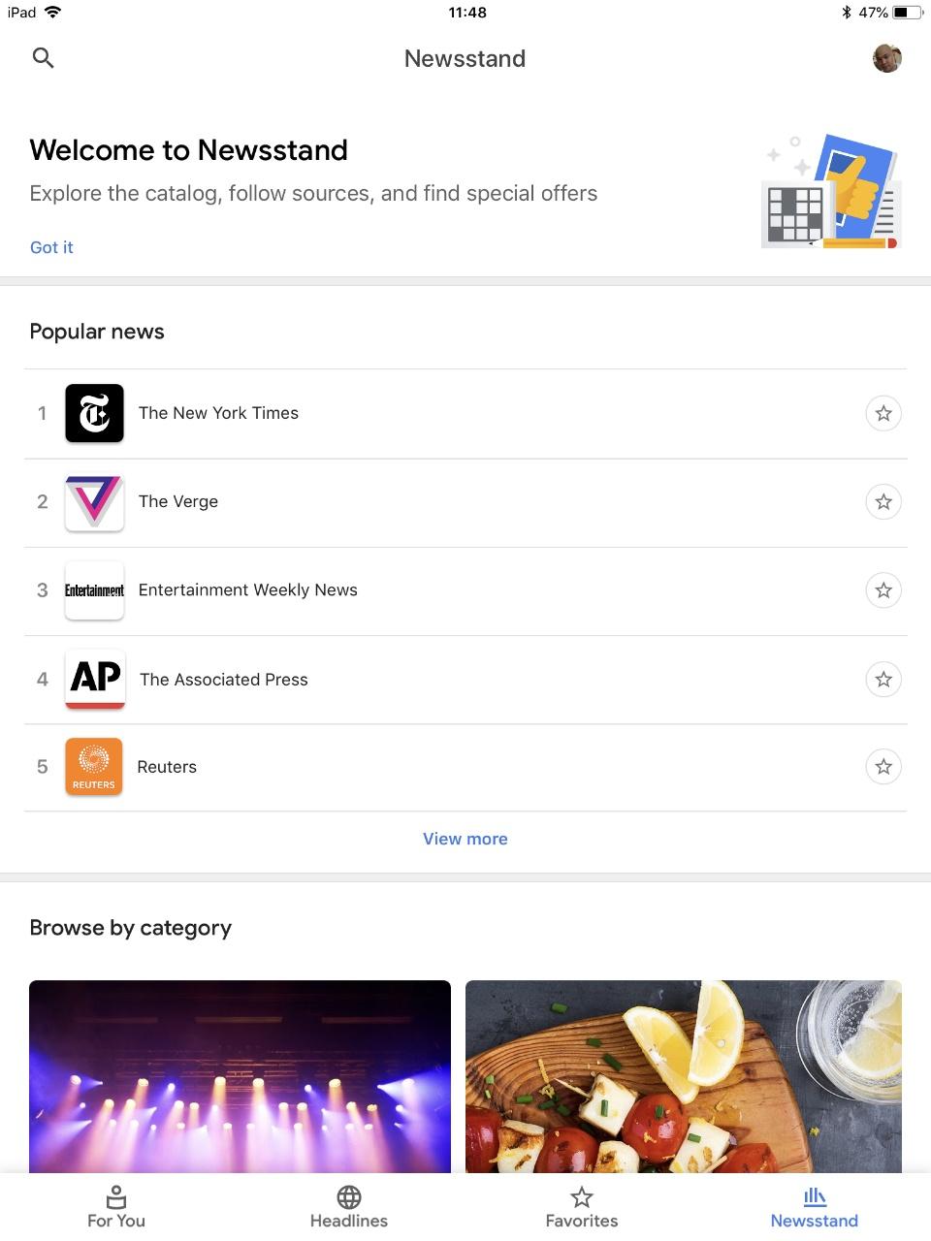Screen dimensions: 931x1241
Task: Open the search magnifier icon
Action: click(43, 58)
